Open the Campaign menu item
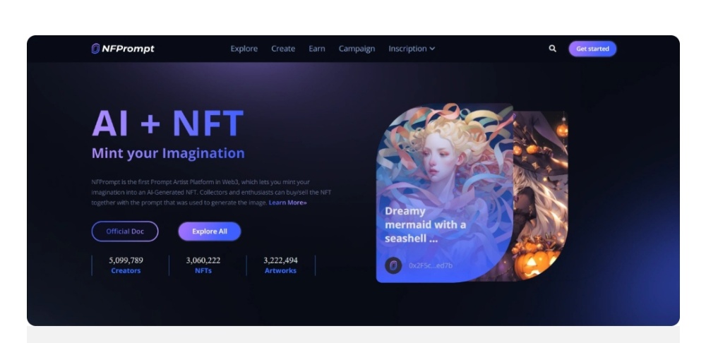 pos(357,49)
